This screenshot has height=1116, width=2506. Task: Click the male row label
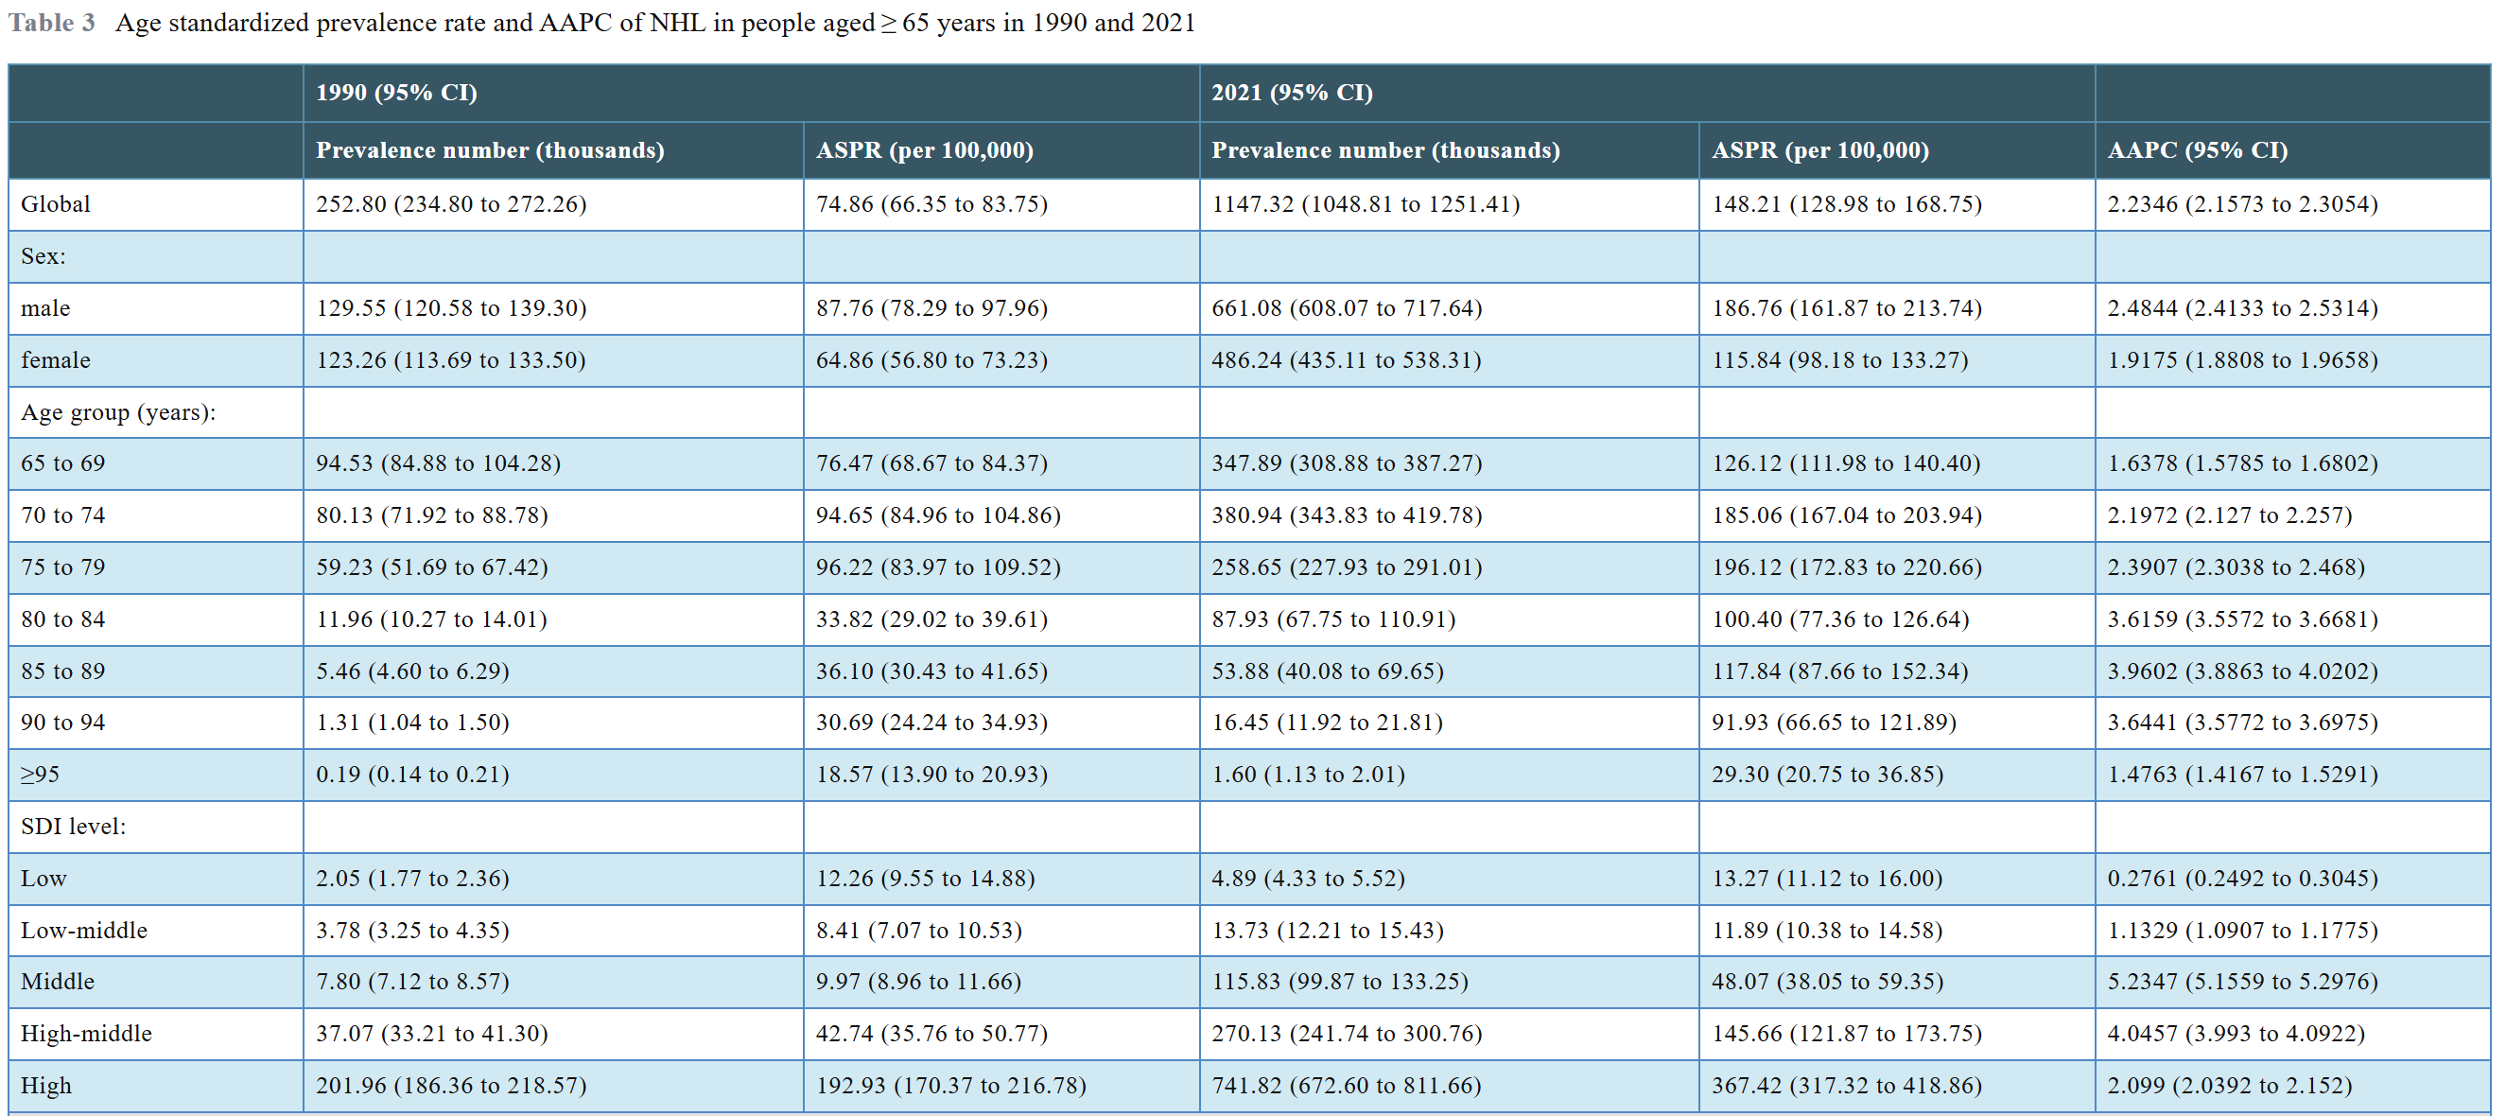45,308
